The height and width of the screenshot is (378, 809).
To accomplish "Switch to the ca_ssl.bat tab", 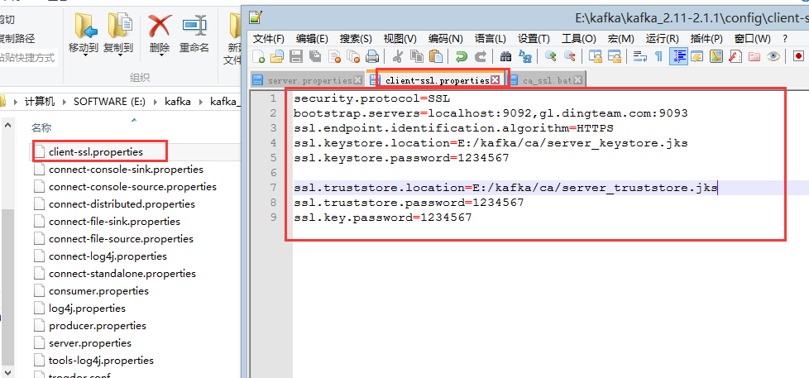I will [x=547, y=80].
